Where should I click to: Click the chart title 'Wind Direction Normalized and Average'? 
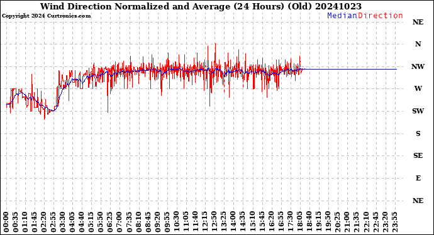(135, 6)
